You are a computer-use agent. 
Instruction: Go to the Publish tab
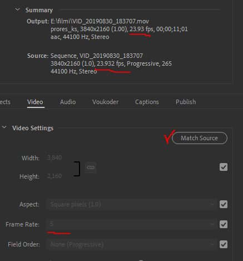186,102
